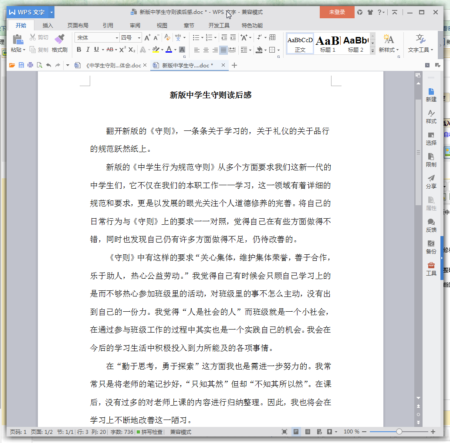Print document with printer icon
The width and height of the screenshot is (450, 443).
click(x=30, y=65)
